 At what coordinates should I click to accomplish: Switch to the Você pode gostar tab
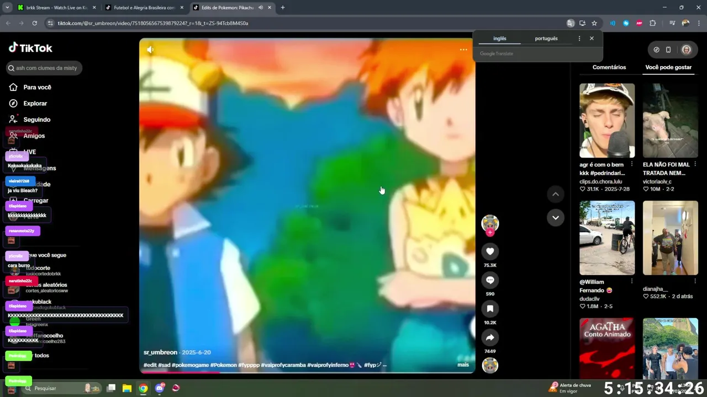pyautogui.click(x=668, y=67)
